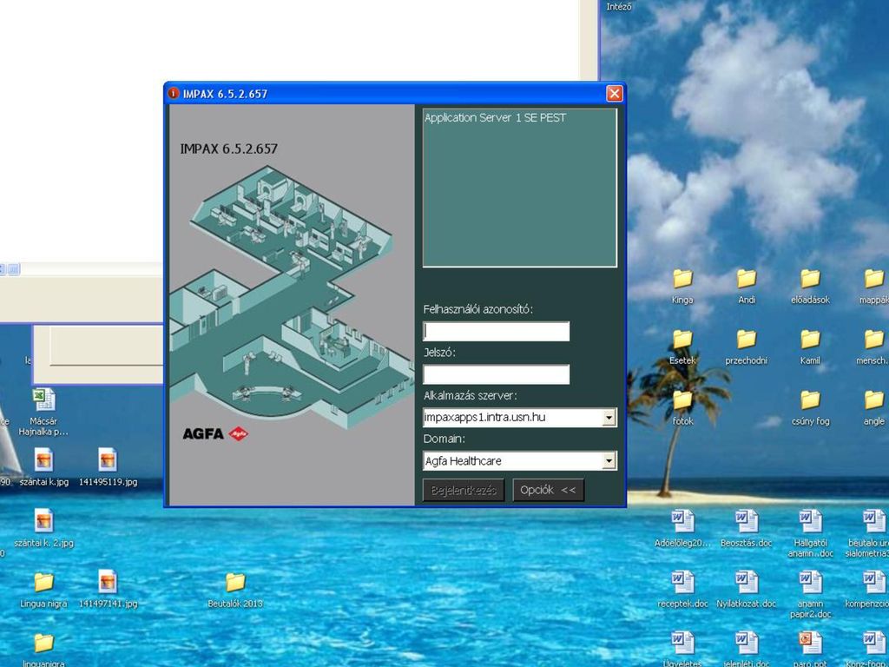Select the szántai k. 2.jpg file

point(43,521)
